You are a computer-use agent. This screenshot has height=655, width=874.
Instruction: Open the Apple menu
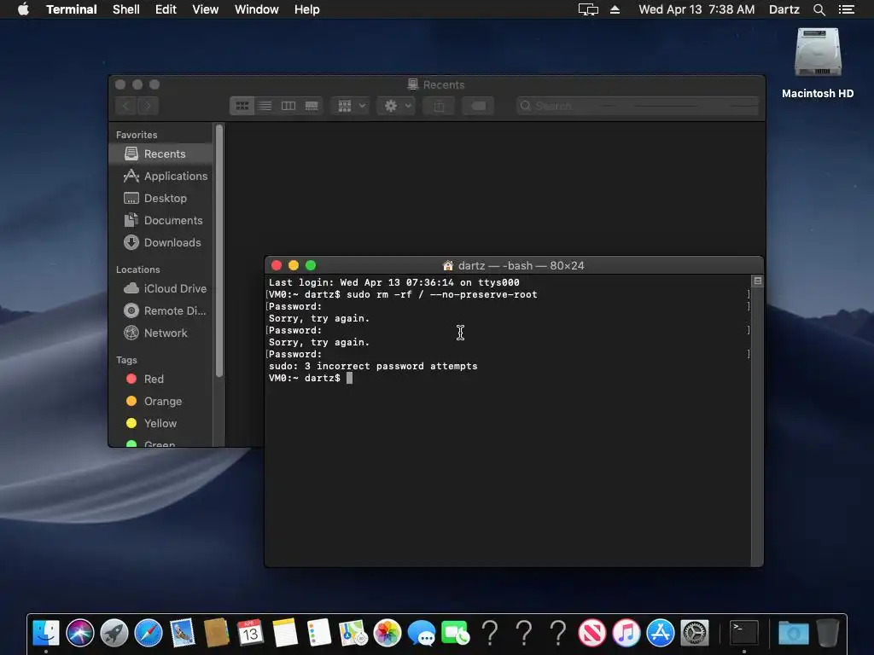(23, 9)
